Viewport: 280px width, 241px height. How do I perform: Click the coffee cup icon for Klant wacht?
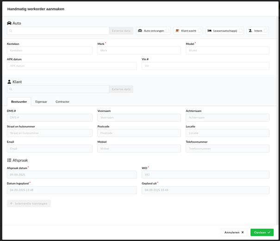click(x=177, y=31)
